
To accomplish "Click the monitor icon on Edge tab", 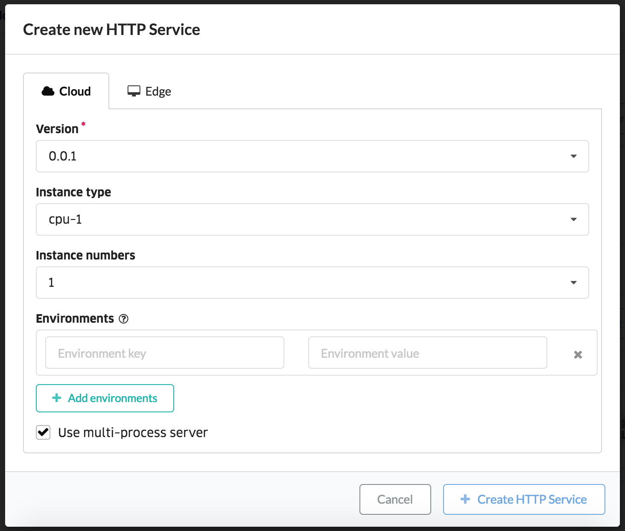I will pos(134,91).
